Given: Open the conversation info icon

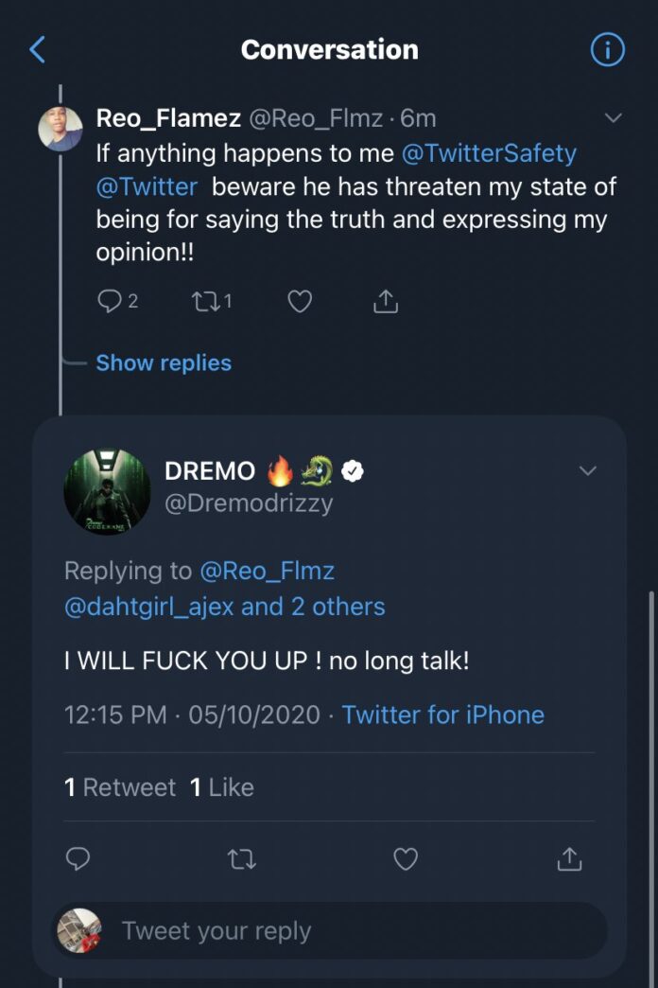Looking at the screenshot, I should pos(607,50).
